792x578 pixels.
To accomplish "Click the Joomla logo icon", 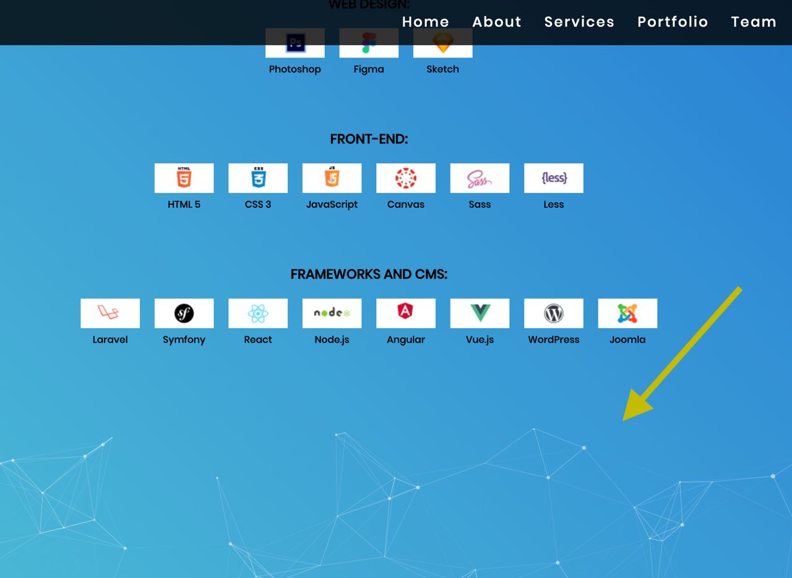I will click(x=628, y=313).
